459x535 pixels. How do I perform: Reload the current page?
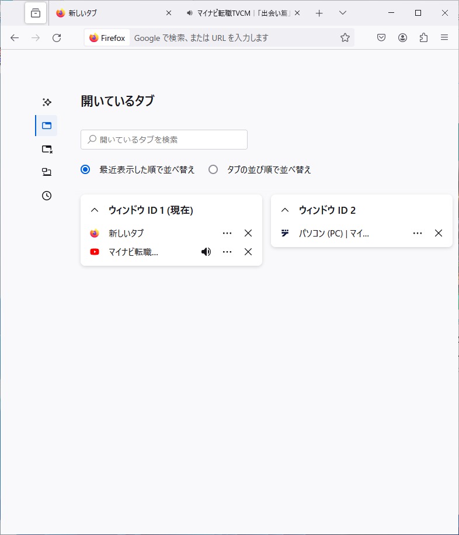(57, 38)
